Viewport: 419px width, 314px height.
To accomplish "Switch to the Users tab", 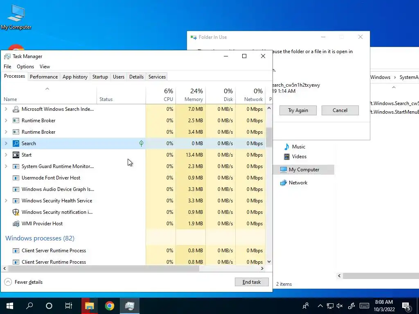I will pyautogui.click(x=119, y=76).
